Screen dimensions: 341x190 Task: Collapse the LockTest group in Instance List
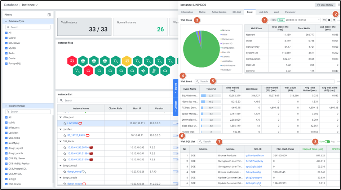(60, 129)
